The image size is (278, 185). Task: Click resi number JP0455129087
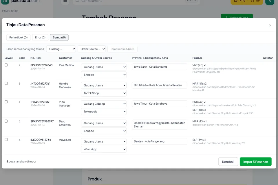tap(40, 102)
